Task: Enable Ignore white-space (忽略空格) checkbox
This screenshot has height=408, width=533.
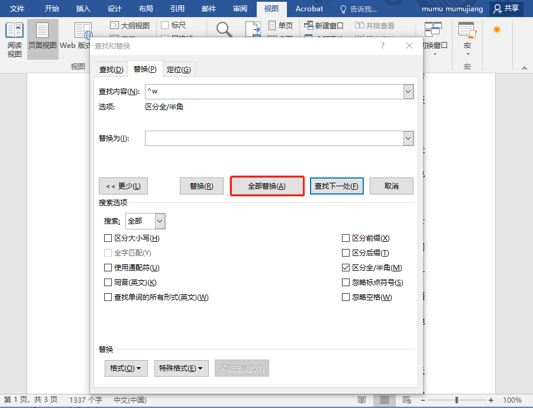Action: (345, 297)
